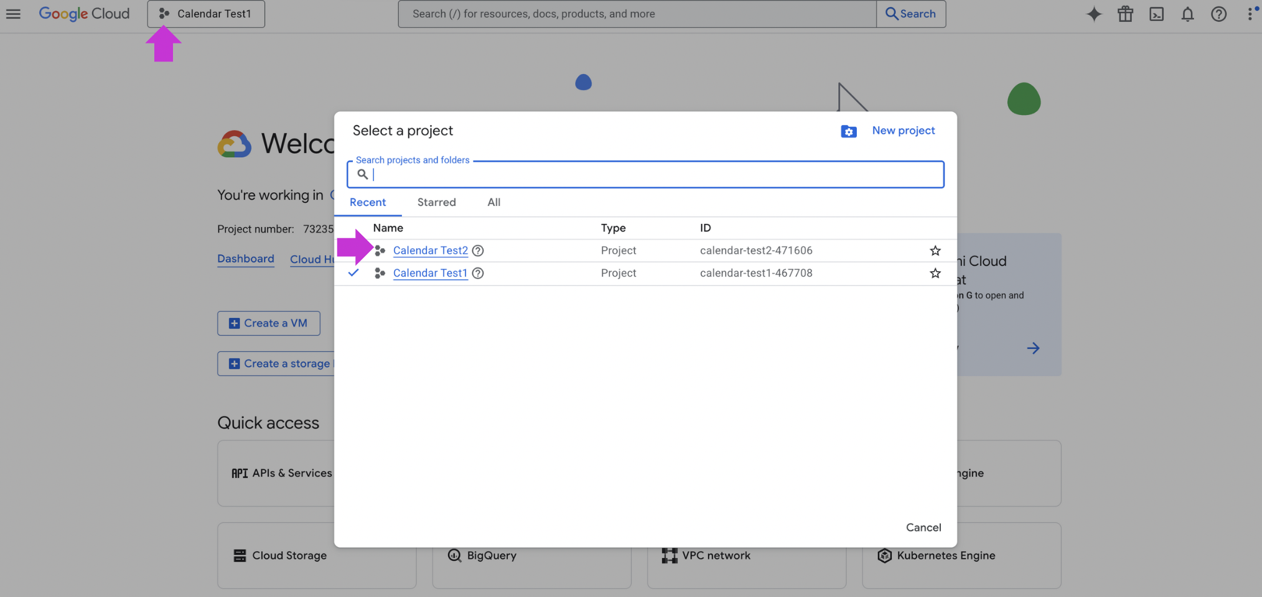Screen dimensions: 1262x597
Task: Click the Name column header
Action: coord(388,228)
